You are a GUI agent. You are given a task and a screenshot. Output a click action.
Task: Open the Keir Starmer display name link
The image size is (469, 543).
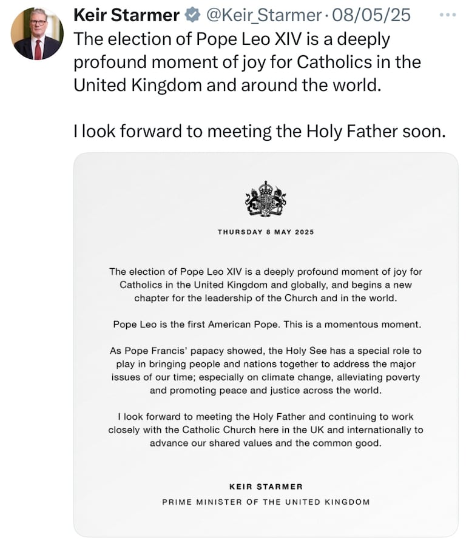click(126, 15)
